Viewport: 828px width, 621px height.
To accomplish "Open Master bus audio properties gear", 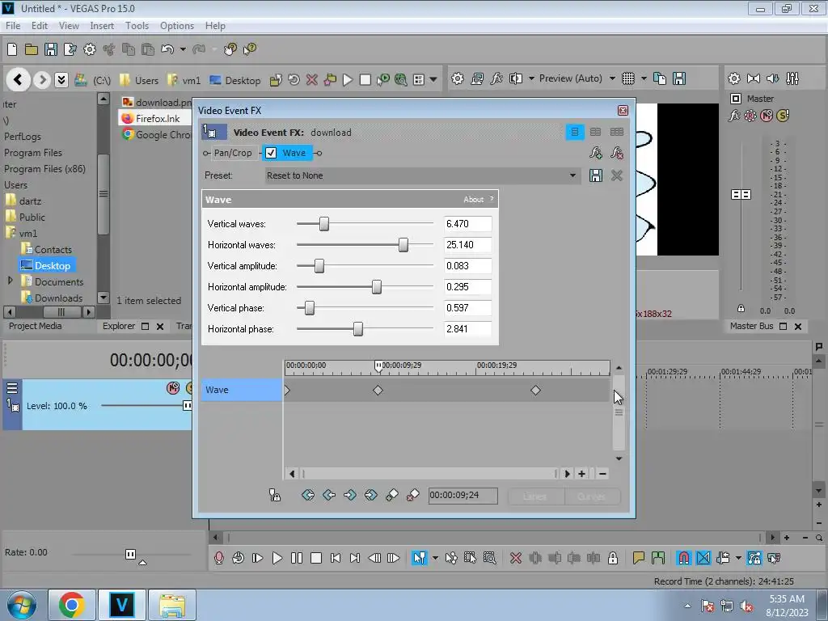I will pos(734,78).
